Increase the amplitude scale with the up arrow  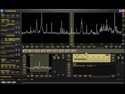tap(19, 33)
